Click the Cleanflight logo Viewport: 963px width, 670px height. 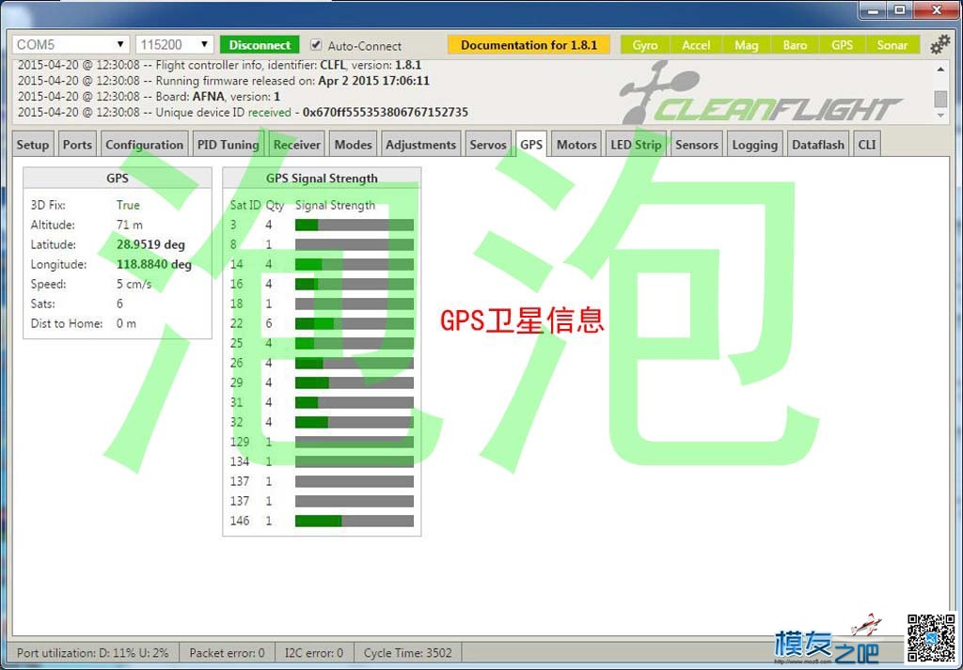coord(759,93)
